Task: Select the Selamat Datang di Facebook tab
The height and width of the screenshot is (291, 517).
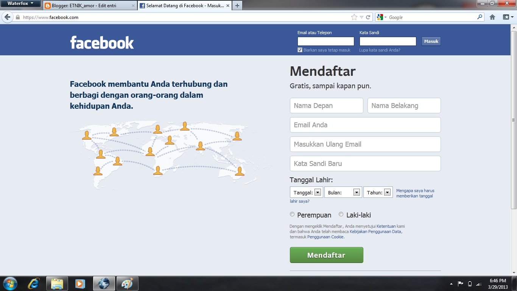Action: (184, 6)
